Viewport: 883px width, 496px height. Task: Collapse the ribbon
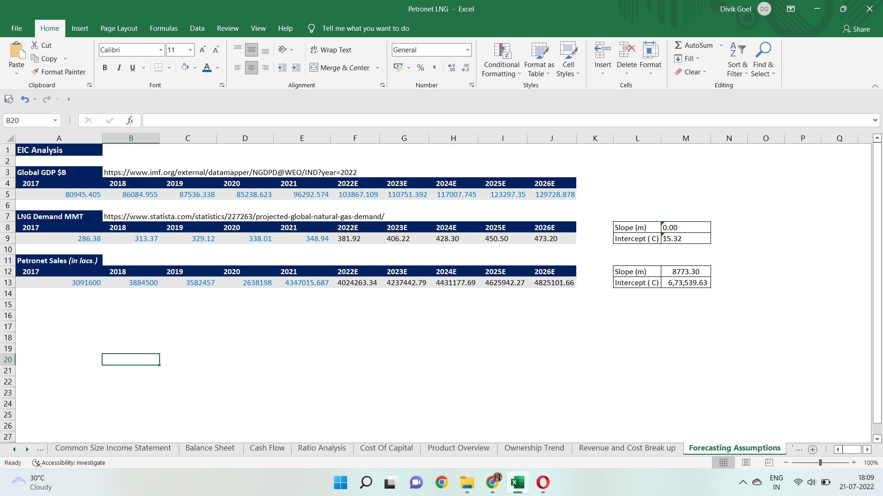tap(875, 86)
